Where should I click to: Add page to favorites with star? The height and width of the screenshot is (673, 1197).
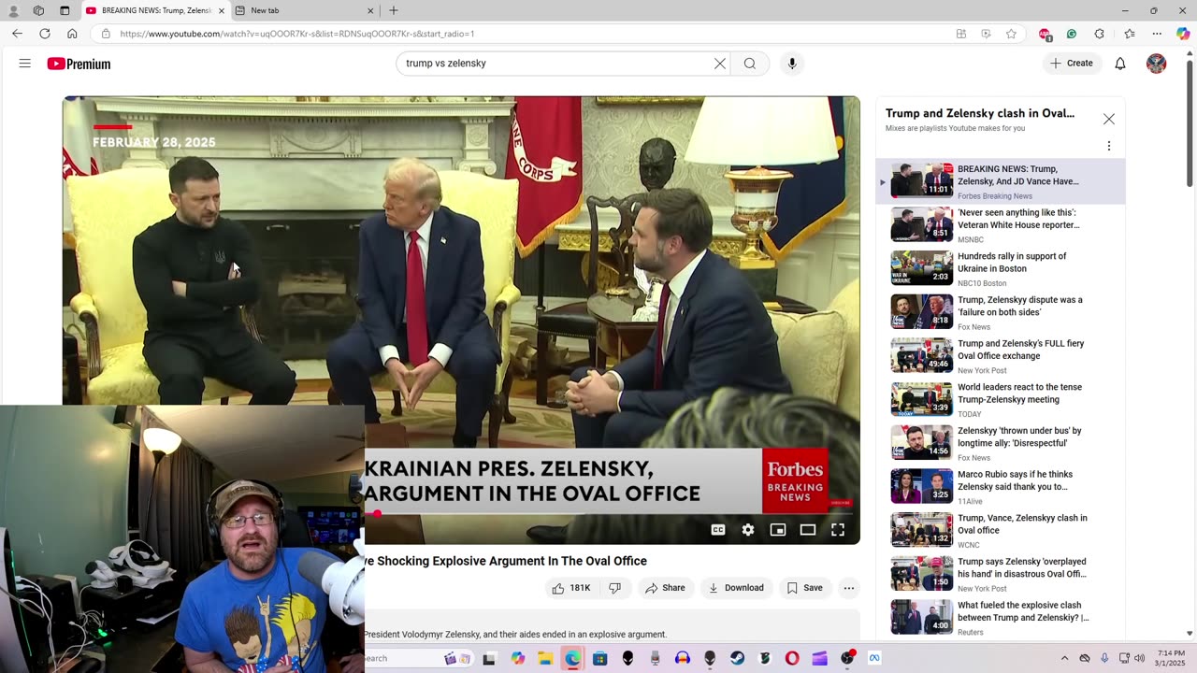1011,34
